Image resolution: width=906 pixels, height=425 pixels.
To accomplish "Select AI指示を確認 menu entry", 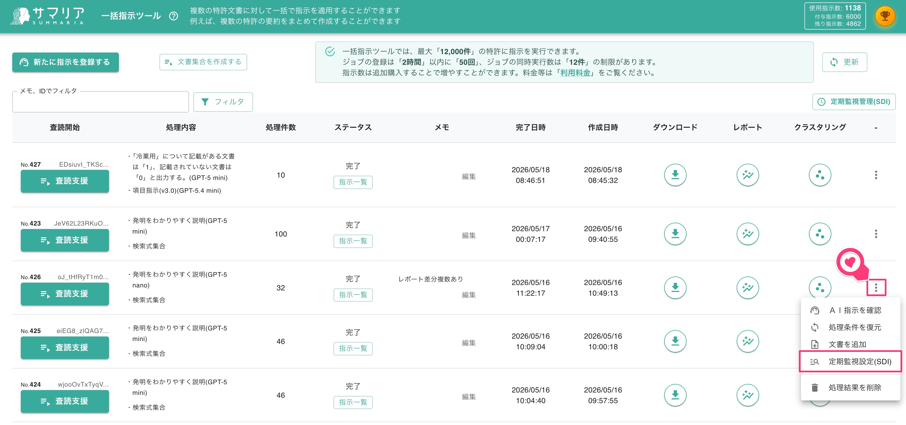I will coord(851,310).
